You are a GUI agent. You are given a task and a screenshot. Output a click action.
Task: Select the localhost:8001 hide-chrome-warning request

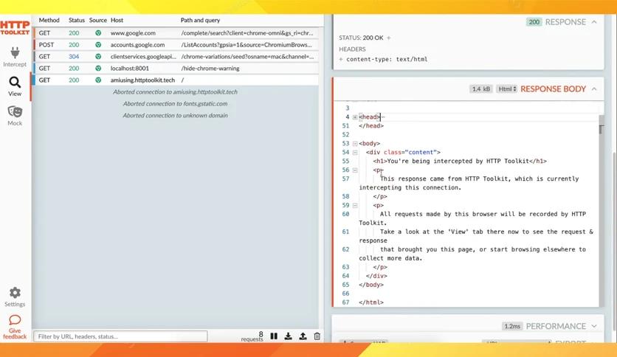click(176, 69)
